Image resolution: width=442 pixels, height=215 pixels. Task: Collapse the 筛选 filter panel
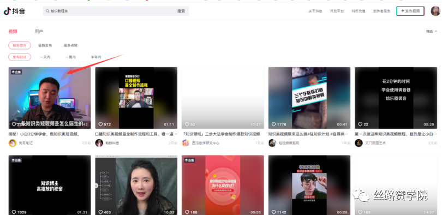432,31
